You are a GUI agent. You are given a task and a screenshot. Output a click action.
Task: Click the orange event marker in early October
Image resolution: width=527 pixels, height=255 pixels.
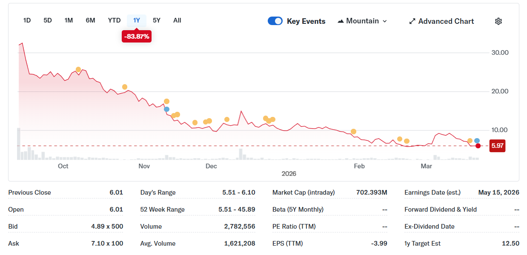click(x=78, y=69)
